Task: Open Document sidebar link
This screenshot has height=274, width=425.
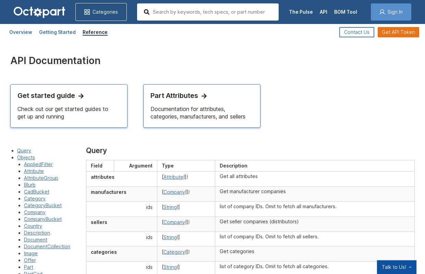Action: tap(36, 240)
